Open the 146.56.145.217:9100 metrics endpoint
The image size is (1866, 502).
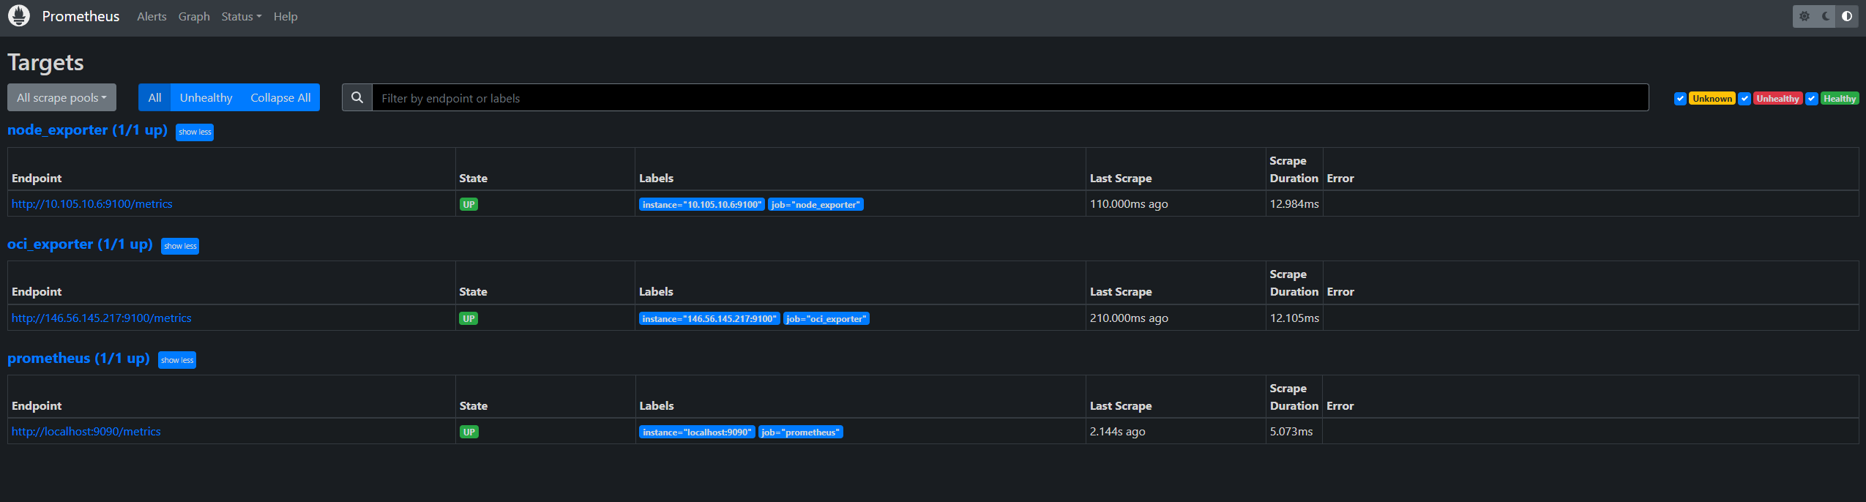coord(102,318)
